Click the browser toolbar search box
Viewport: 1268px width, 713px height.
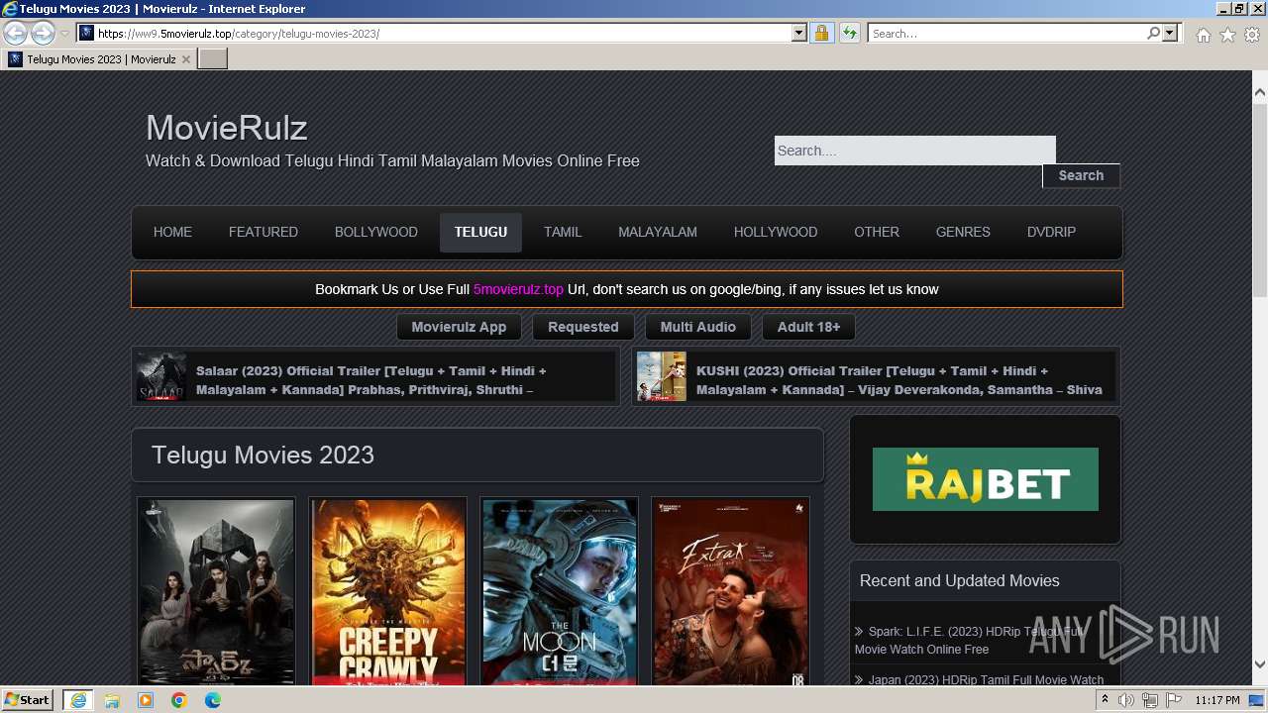(x=1006, y=34)
